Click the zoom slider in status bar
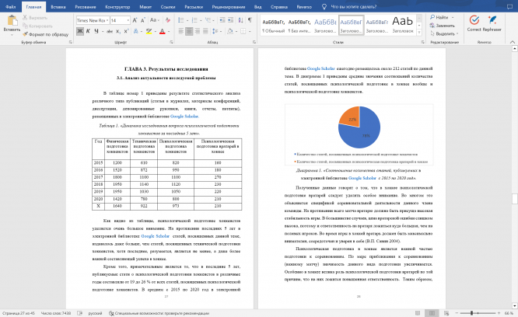This screenshot has height=317, width=518. pyautogui.click(x=478, y=313)
